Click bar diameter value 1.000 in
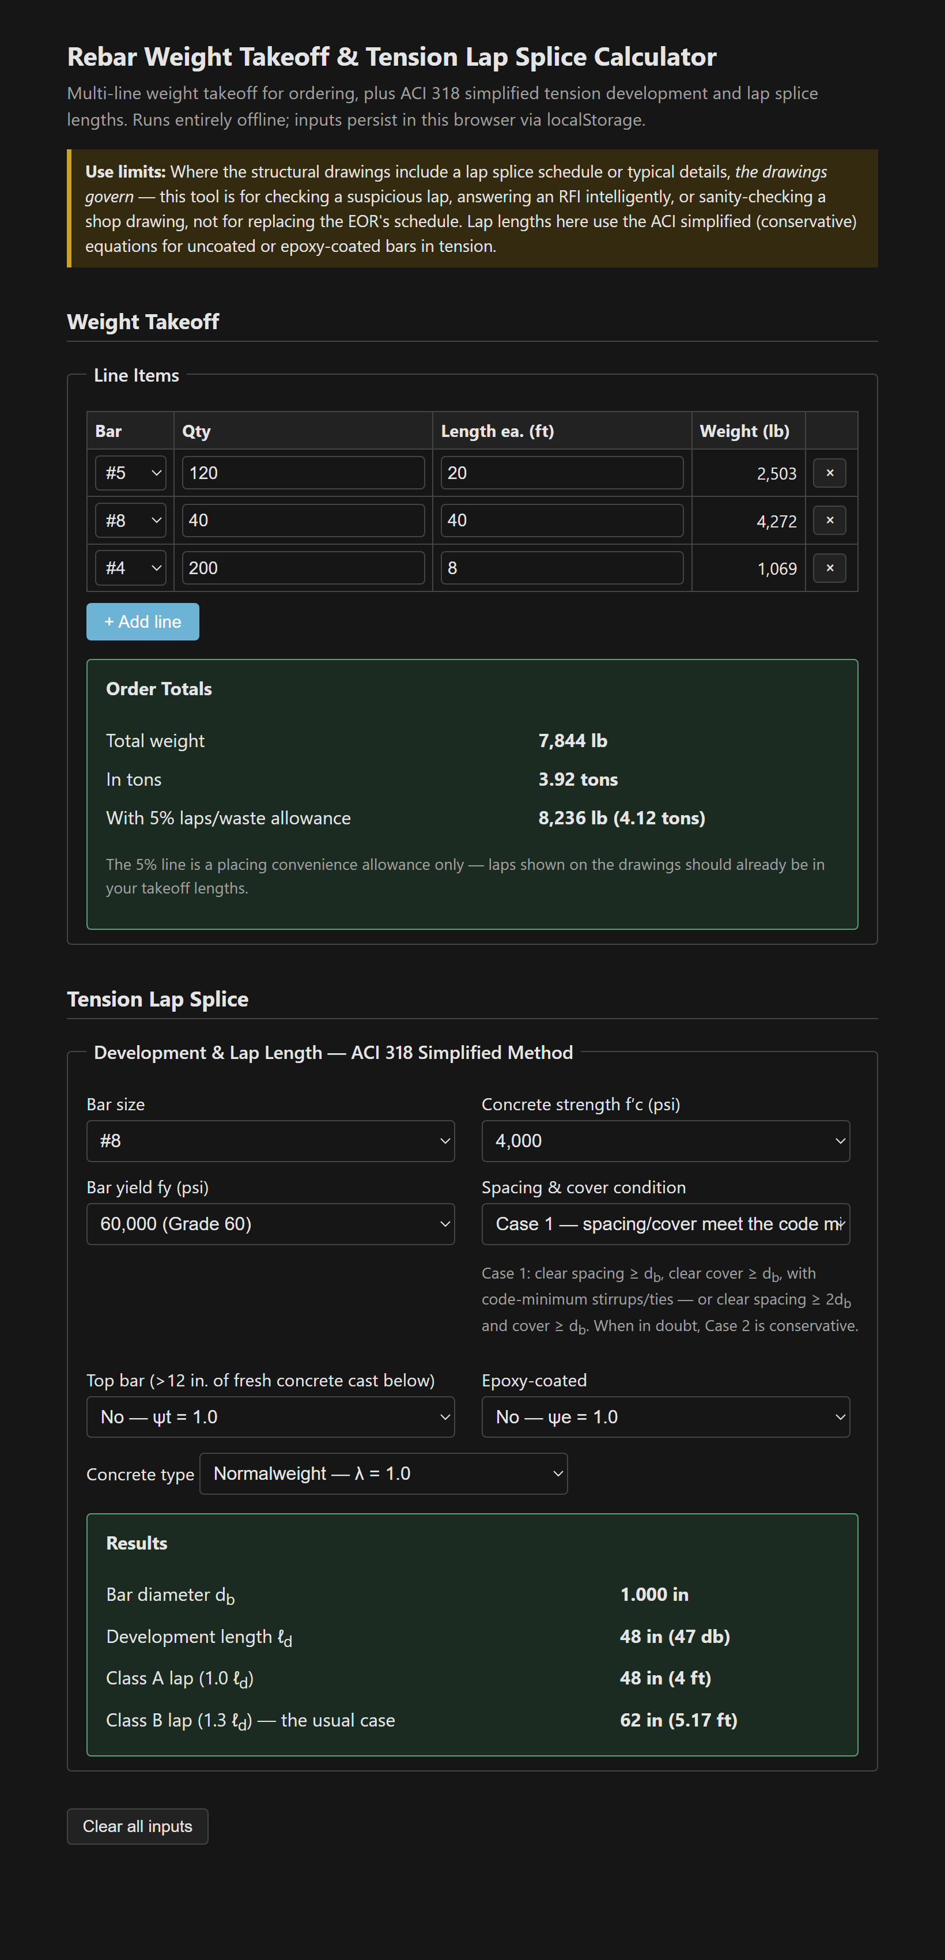The height and width of the screenshot is (1960, 945). (654, 1595)
